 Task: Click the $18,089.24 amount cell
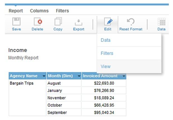104,98
